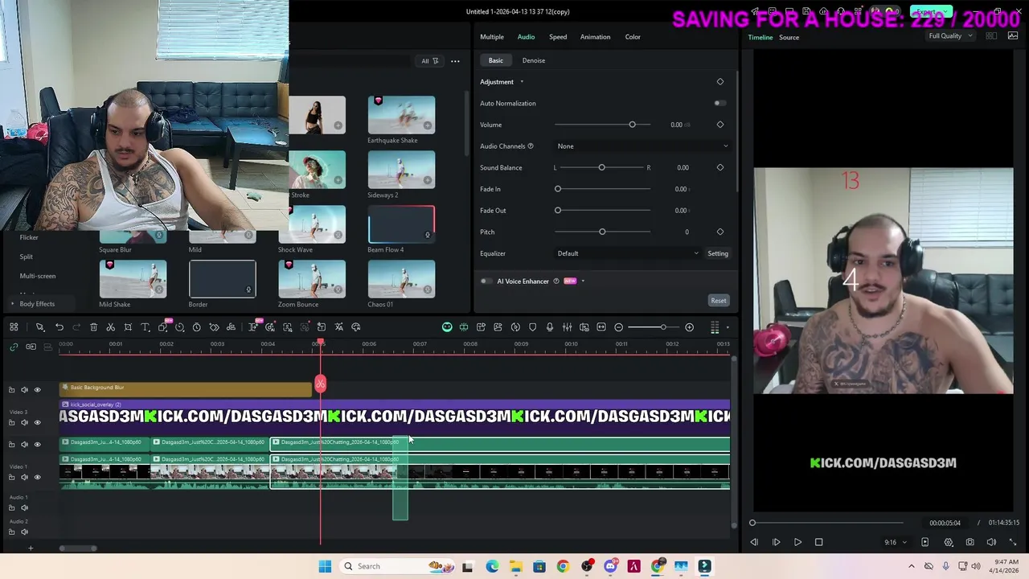This screenshot has width=1029, height=579.
Task: Stop the preview playback
Action: pos(819,542)
